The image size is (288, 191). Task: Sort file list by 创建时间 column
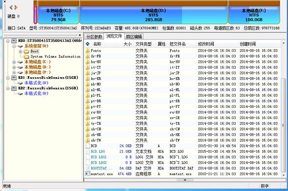[x=247, y=44]
